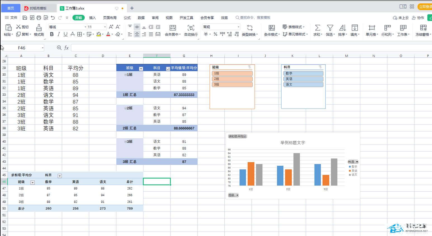This screenshot has width=432, height=236.
Task: Select 数学 in 科目 slicer
Action: pyautogui.click(x=303, y=73)
